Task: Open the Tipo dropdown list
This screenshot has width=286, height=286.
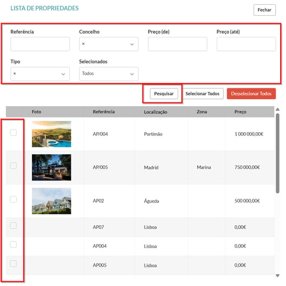Action: (63, 74)
